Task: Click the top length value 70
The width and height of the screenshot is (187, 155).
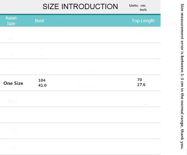Action: (139, 79)
